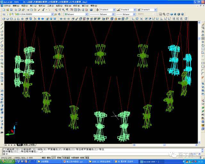Click the Save diskette icon

click(11, 10)
